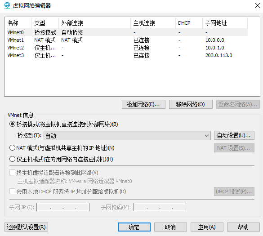The width and height of the screenshot is (263, 236).
Task: Close the 虚拟网络编辑器 dialog
Action: point(258,5)
